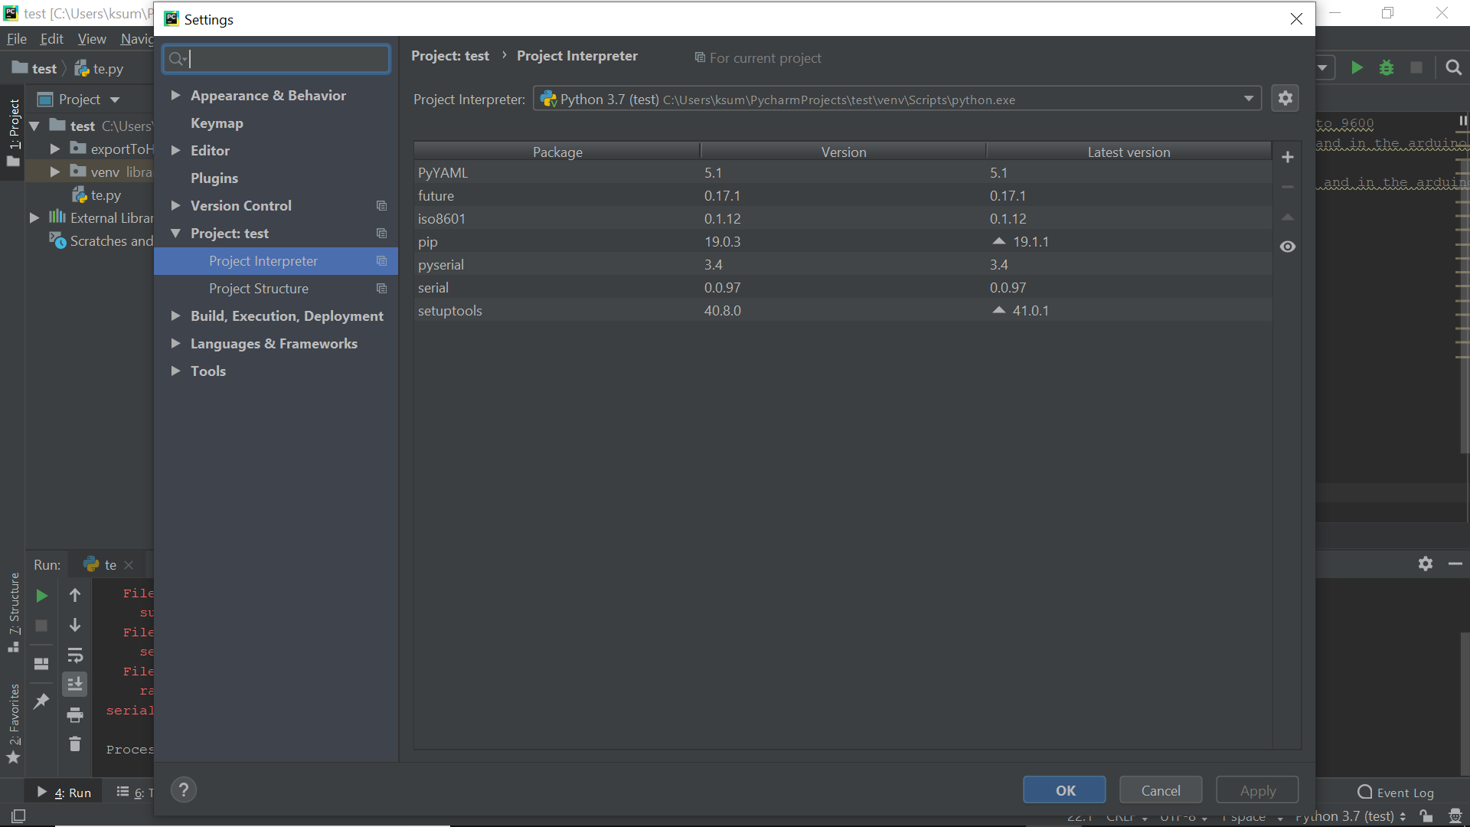Click the trash icon to clear output
The image size is (1470, 827).
(75, 744)
